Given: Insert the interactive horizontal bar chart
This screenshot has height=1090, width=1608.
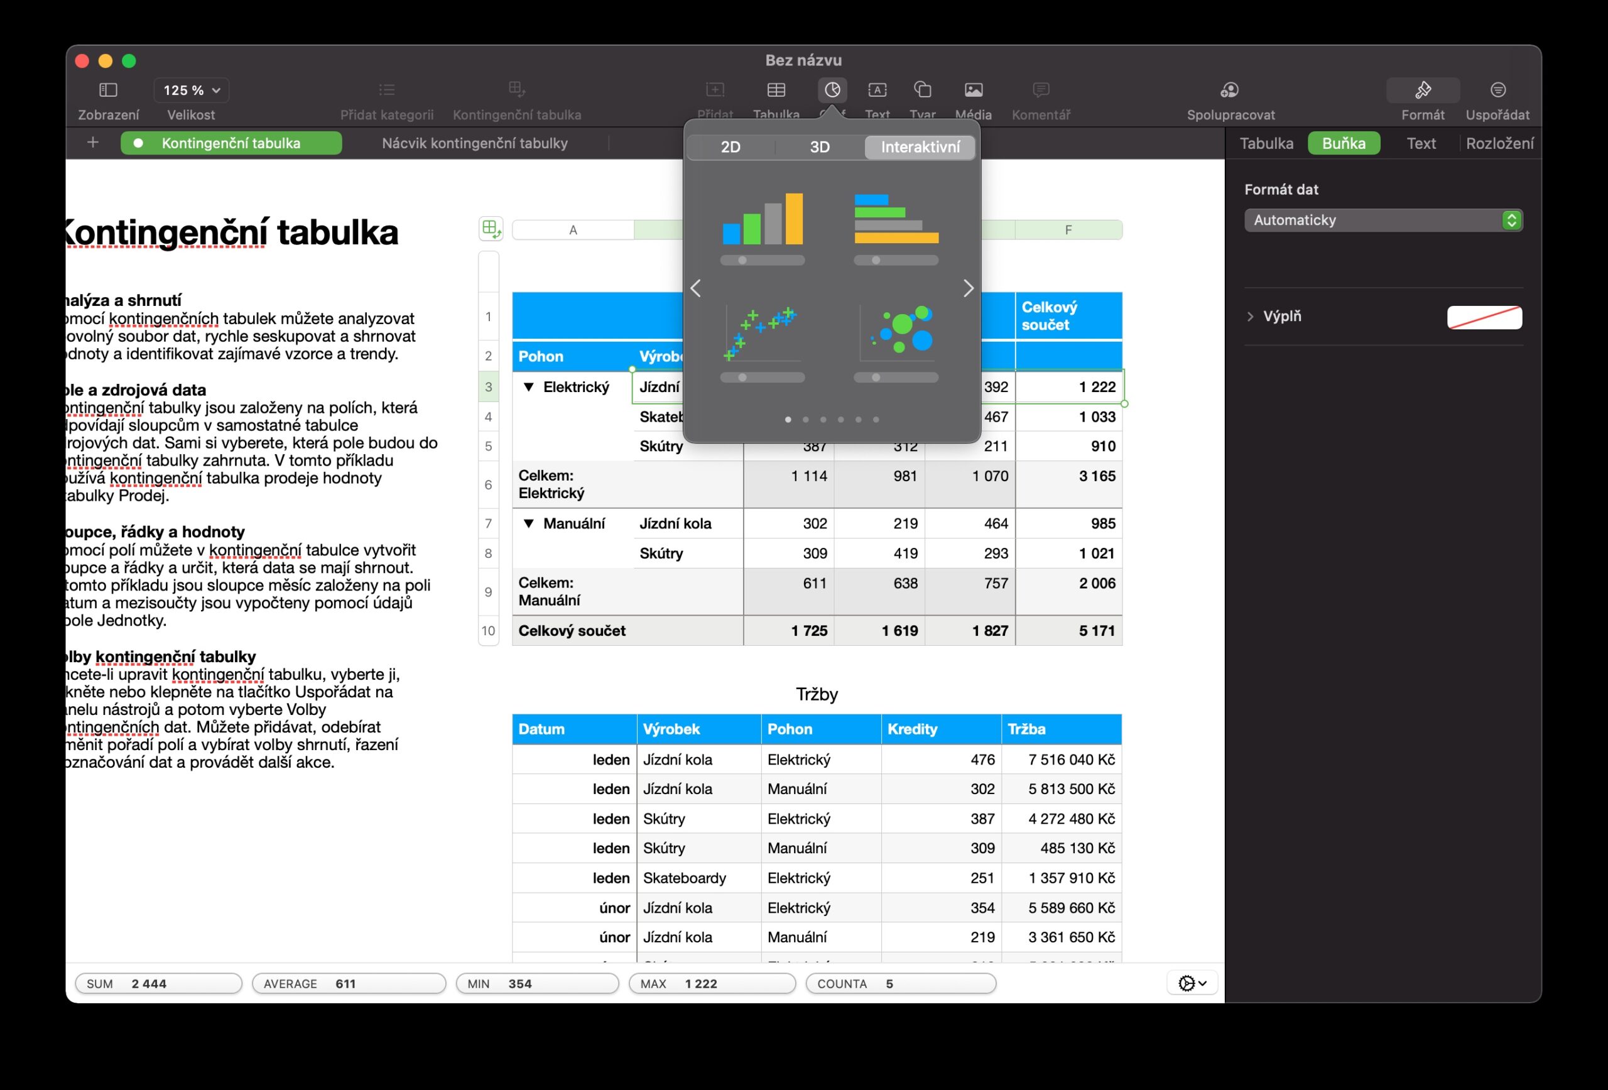Looking at the screenshot, I should coord(896,219).
